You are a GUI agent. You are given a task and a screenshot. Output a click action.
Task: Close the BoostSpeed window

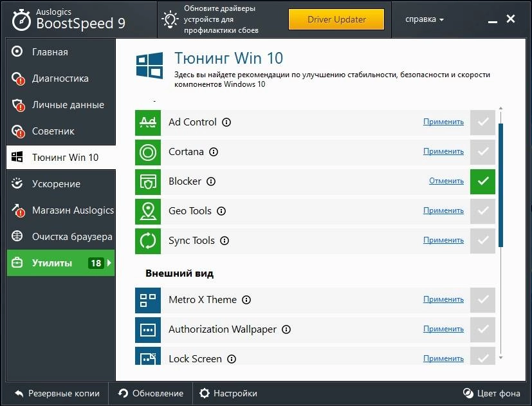[511, 19]
